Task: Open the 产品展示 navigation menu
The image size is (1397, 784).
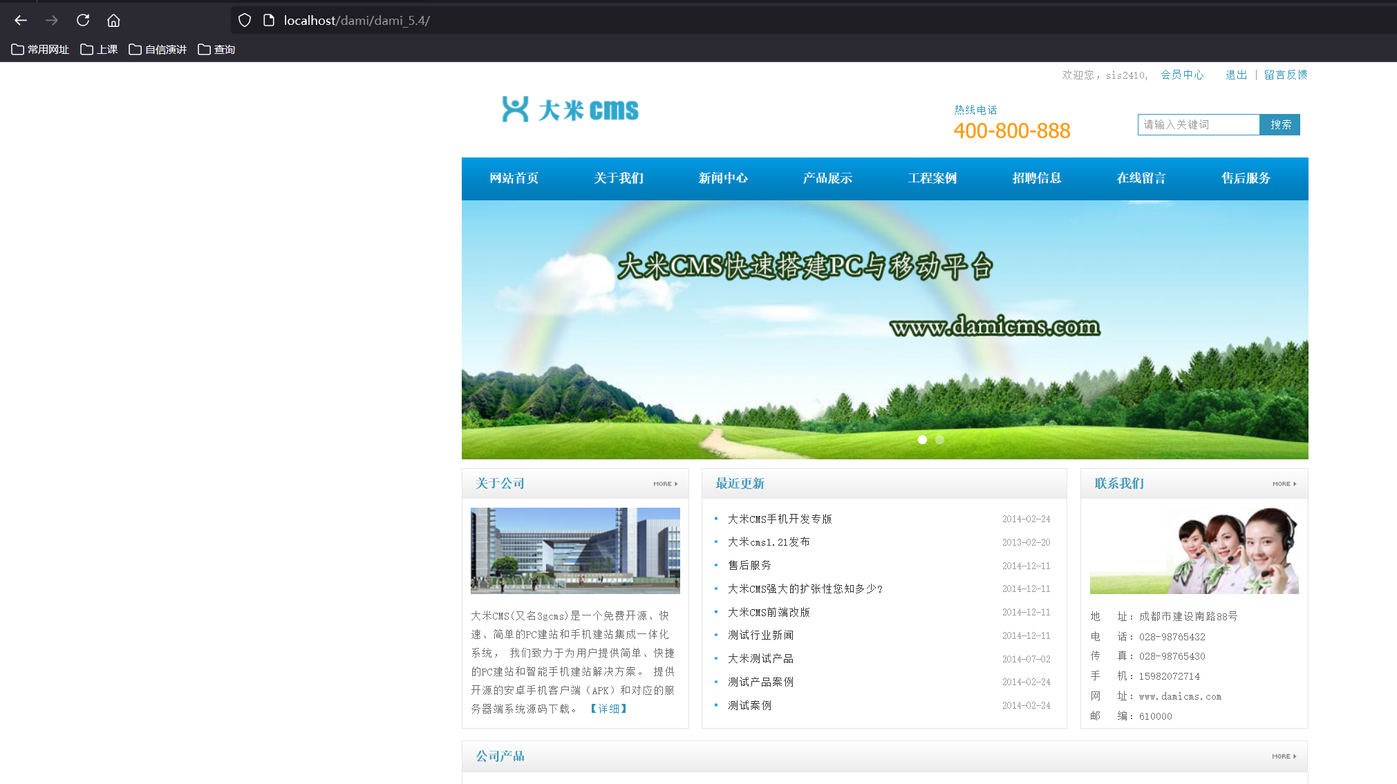Action: (827, 178)
